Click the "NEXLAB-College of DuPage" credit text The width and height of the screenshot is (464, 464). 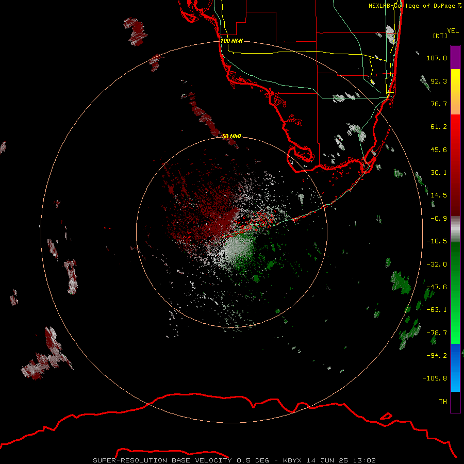click(411, 6)
